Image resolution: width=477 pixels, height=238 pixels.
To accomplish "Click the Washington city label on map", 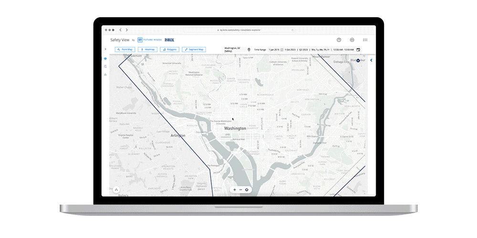I will tap(235, 129).
